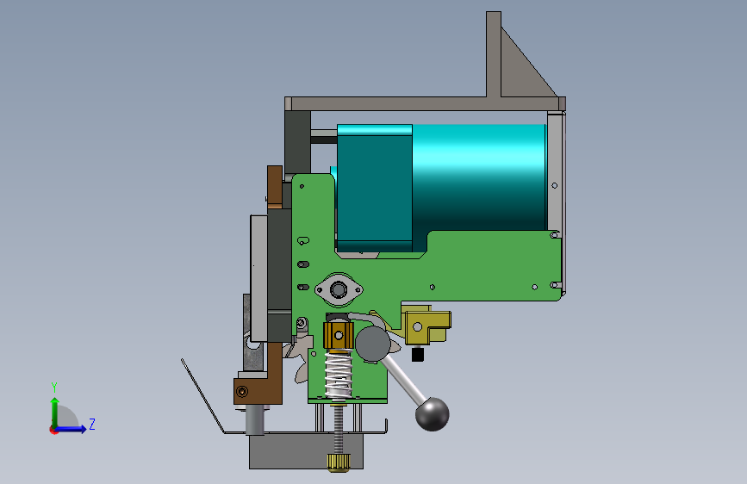The image size is (747, 484).
Task: Select the dark teal motor gearbox housing
Action: coord(375,188)
